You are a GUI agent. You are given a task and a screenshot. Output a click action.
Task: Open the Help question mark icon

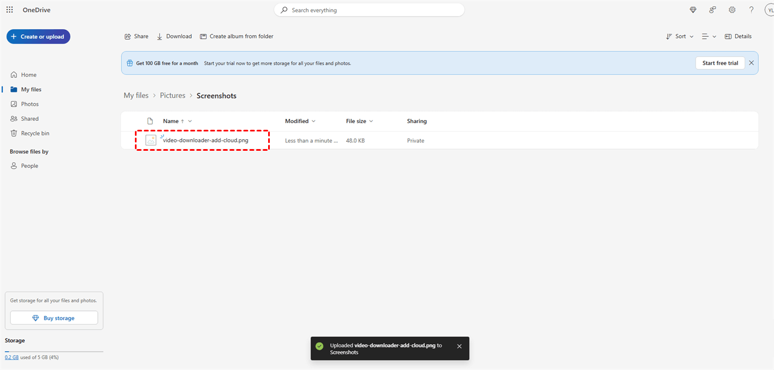pos(751,10)
